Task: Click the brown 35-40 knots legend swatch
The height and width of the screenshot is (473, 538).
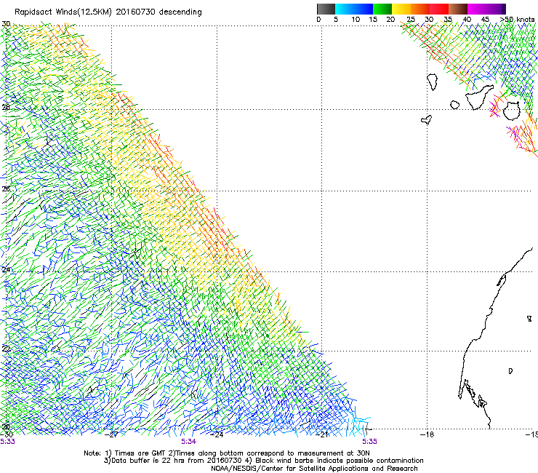Action: click(458, 9)
